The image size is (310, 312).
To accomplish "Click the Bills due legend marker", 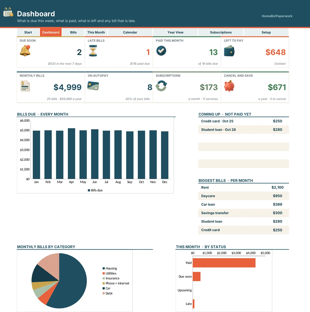I will pyautogui.click(x=89, y=190).
